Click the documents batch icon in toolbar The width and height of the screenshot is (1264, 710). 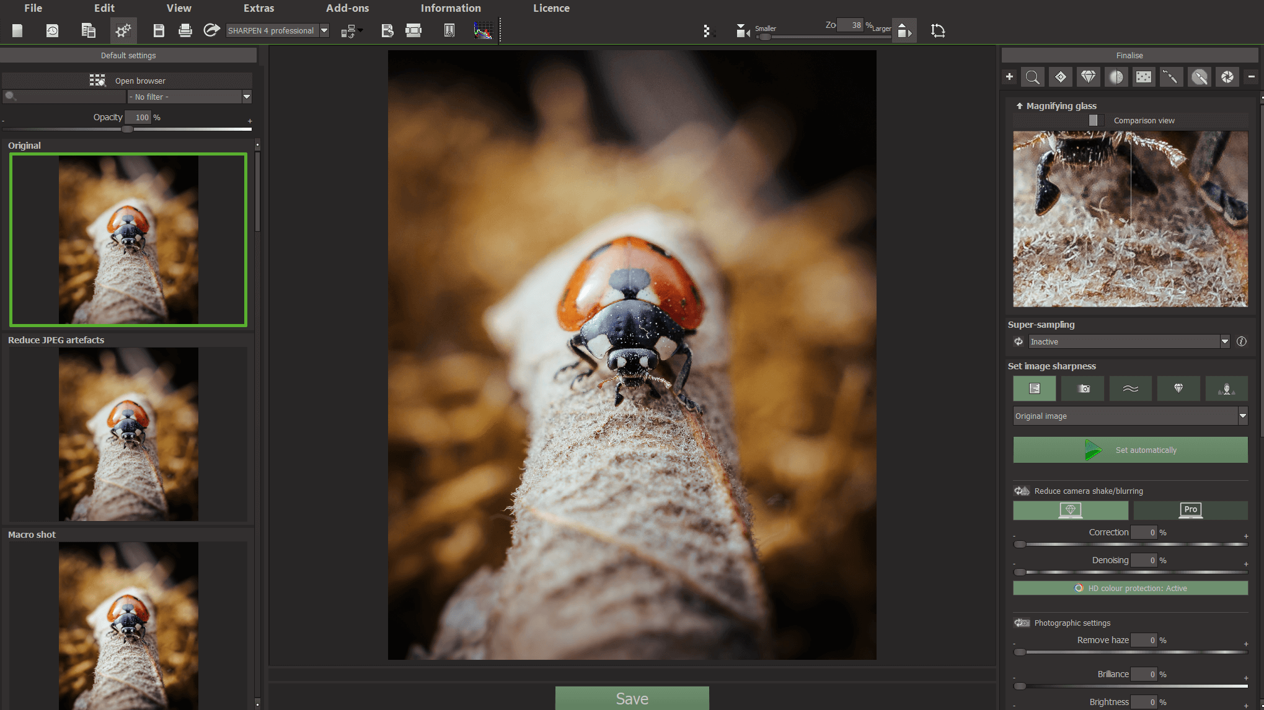coord(88,30)
